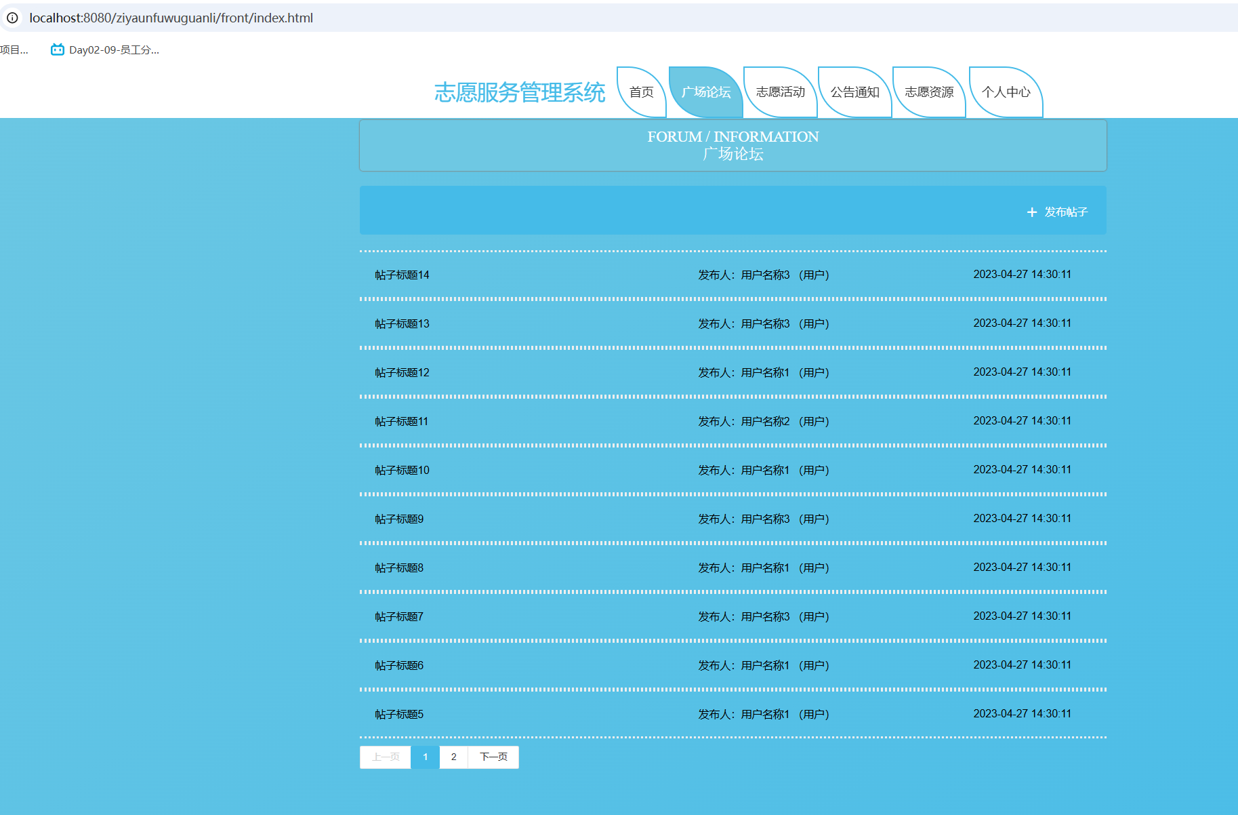Click the Day02-09-员工分... bookmark
The height and width of the screenshot is (815, 1238).
point(105,49)
